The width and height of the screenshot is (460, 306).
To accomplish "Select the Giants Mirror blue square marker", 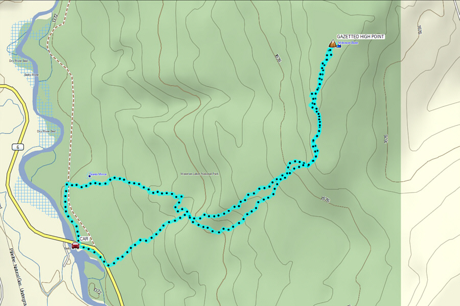I will 89,176.
